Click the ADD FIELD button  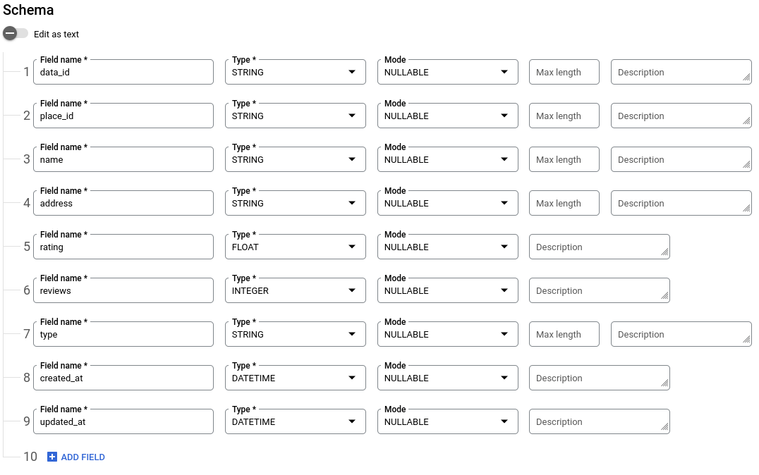click(83, 457)
